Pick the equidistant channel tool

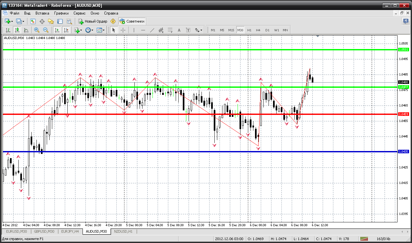(x=161, y=30)
